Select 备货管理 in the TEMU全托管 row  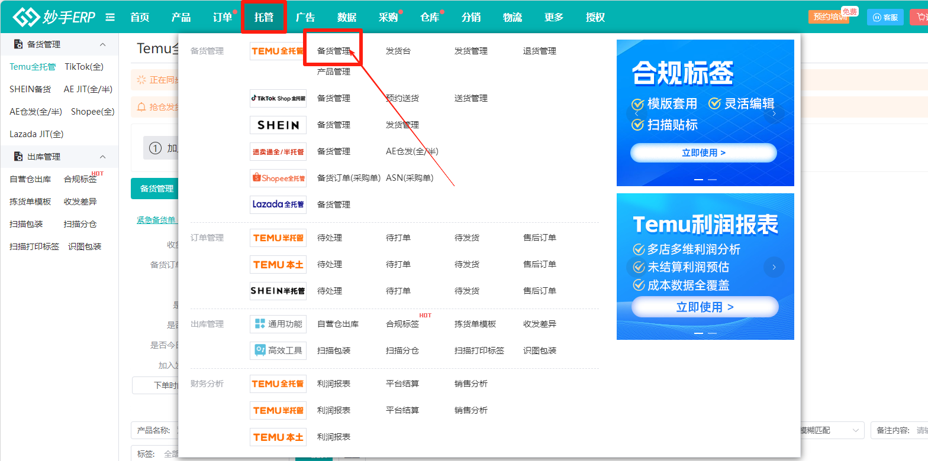click(x=334, y=51)
